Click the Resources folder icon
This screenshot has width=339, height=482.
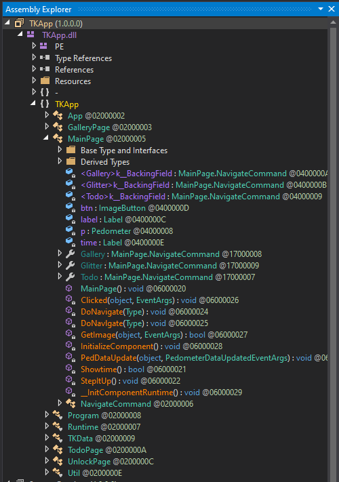click(45, 81)
